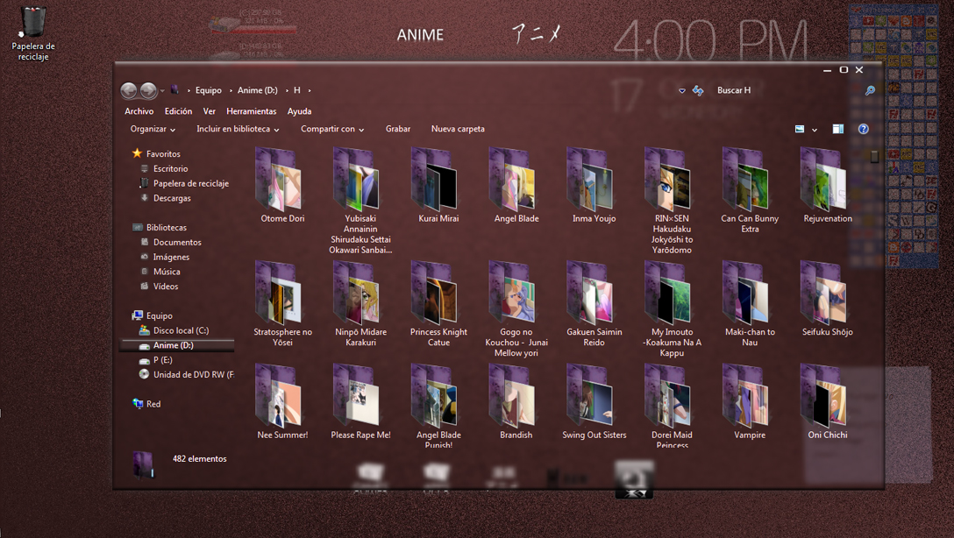Expand breadcrumb arrow after Anime (D:)
Screen dimensions: 954x538
click(288, 90)
